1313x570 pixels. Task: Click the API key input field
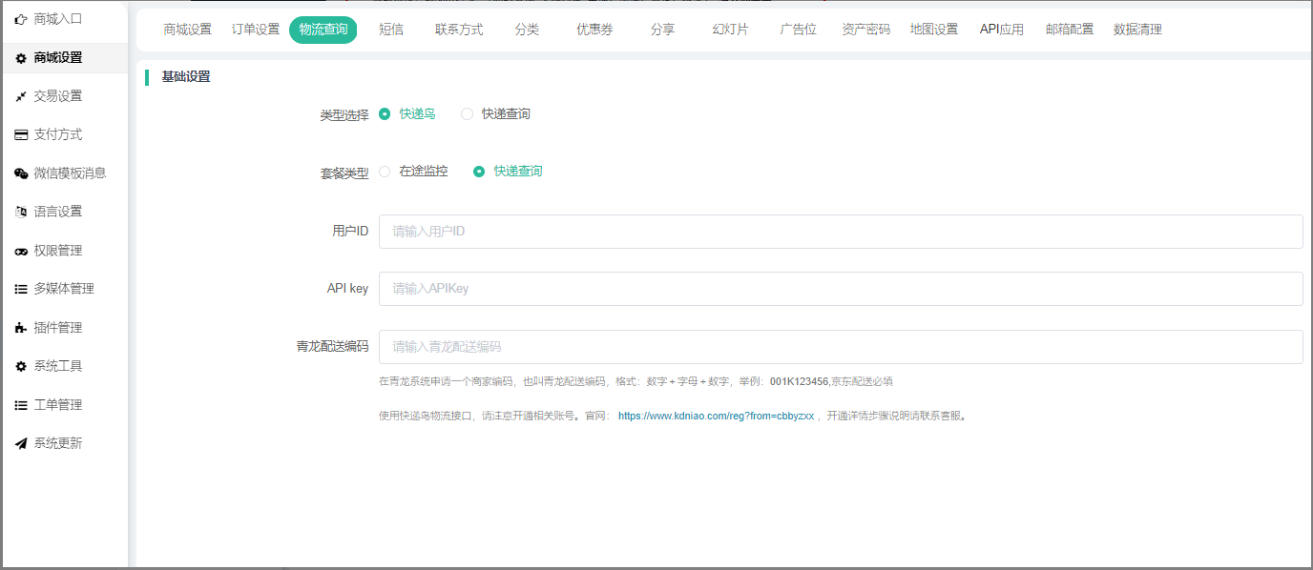pos(841,289)
